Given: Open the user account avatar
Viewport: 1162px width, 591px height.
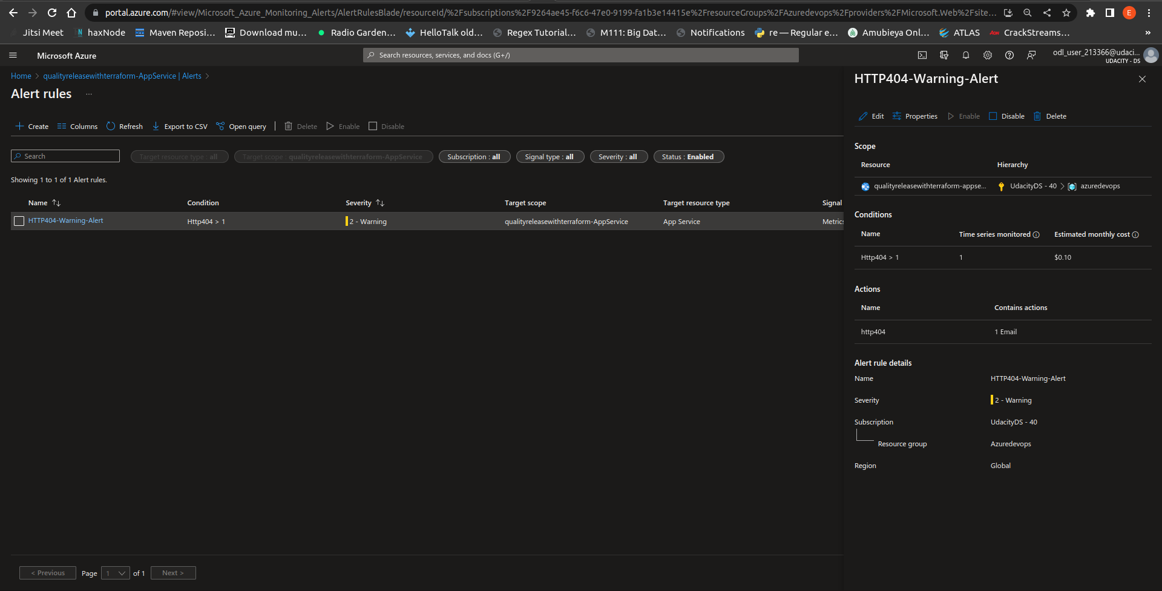Looking at the screenshot, I should click(x=1151, y=55).
